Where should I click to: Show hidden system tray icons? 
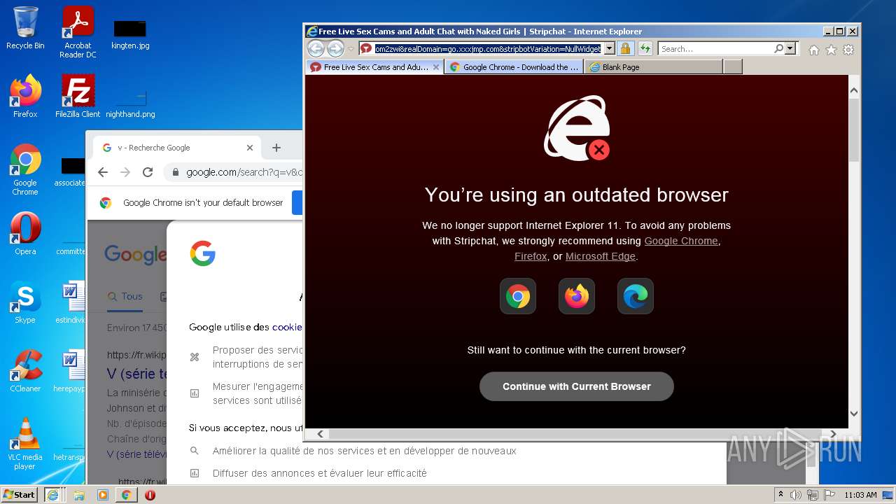tap(780, 495)
